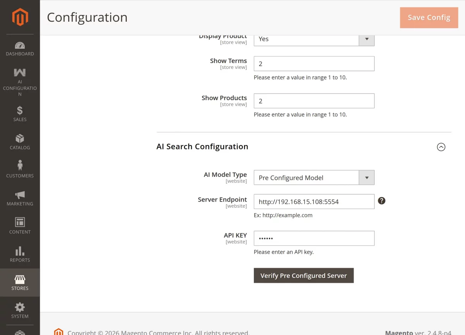Open the System menu
Screen dimensions: 465x335
pyautogui.click(x=20, y=311)
